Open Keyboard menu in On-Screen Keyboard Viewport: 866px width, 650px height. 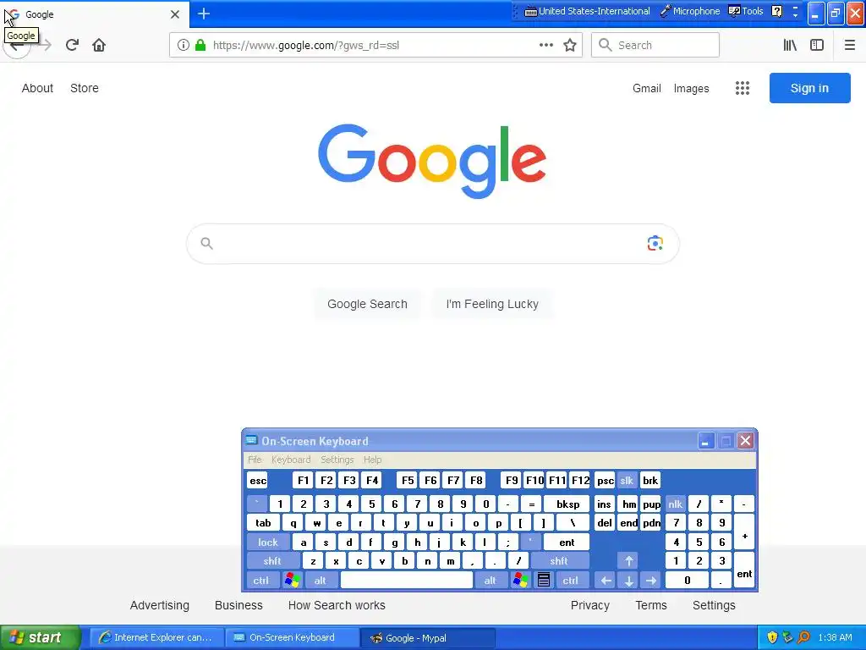pos(291,460)
